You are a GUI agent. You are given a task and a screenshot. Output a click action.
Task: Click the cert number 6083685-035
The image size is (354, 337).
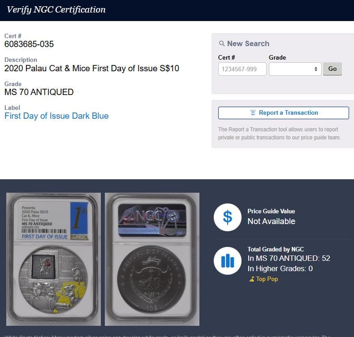coord(29,44)
